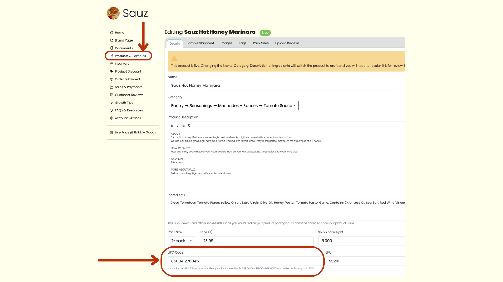Image resolution: width=503 pixels, height=282 pixels.
Task: Go to Order Fulfillment page
Action: point(127,79)
